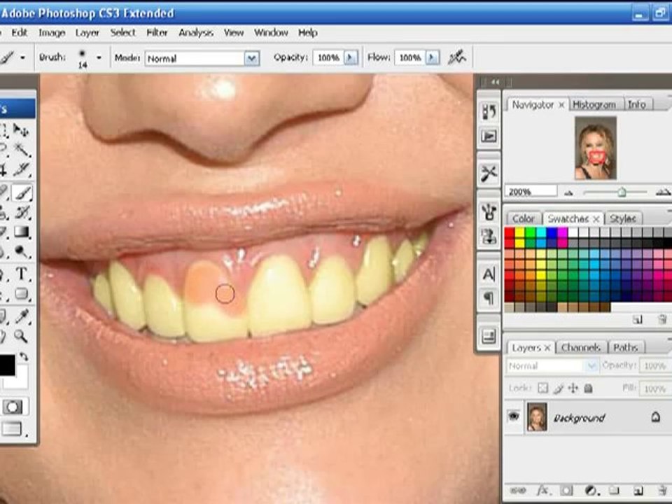Open the tool preset picker arrow
This screenshot has height=504, width=672.
point(22,57)
